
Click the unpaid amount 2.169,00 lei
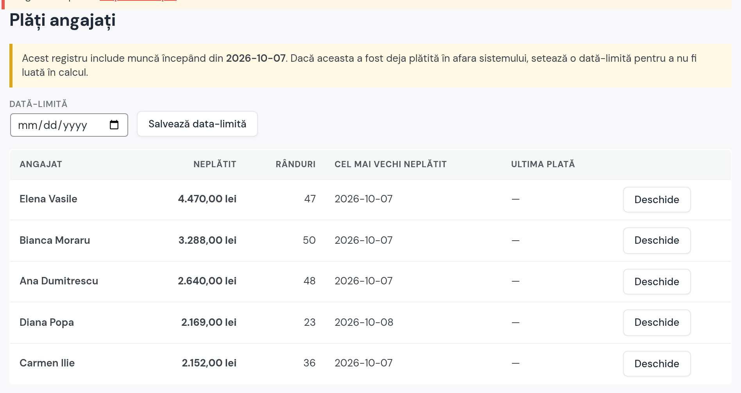(209, 322)
